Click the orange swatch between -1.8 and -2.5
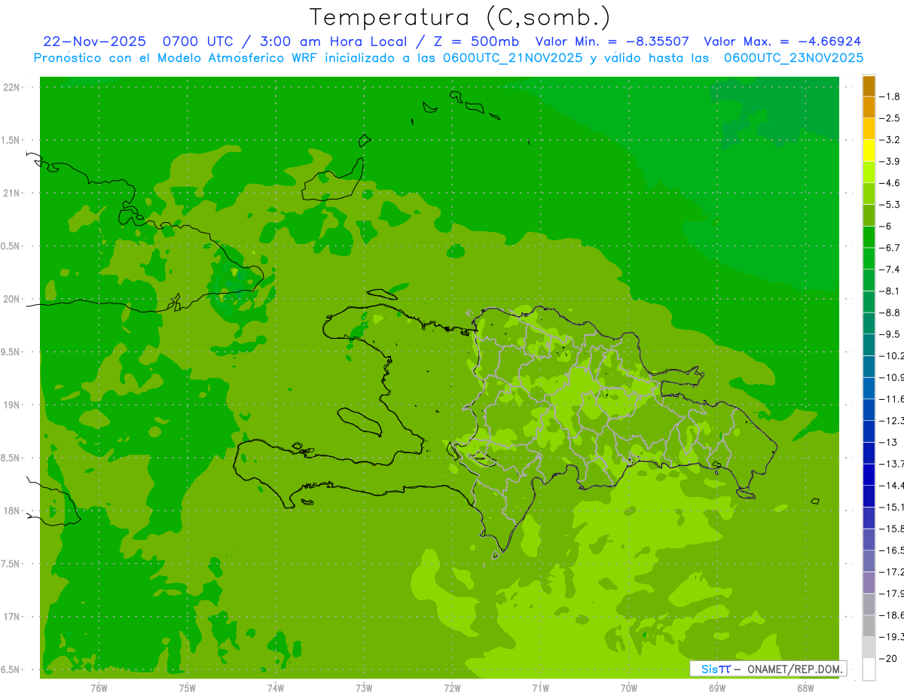The height and width of the screenshot is (698, 904). 869,108
